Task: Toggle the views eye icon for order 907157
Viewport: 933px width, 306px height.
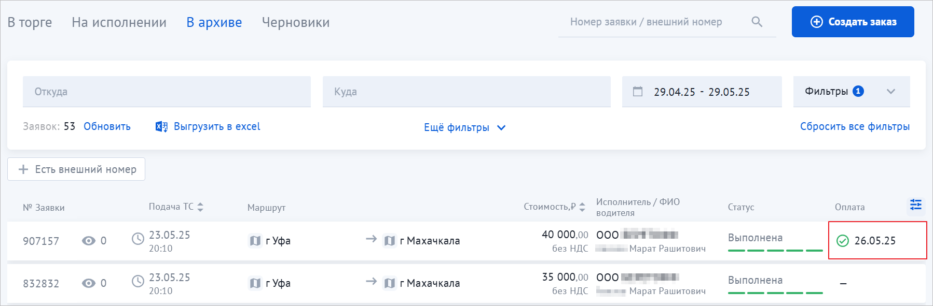Action: pos(89,241)
